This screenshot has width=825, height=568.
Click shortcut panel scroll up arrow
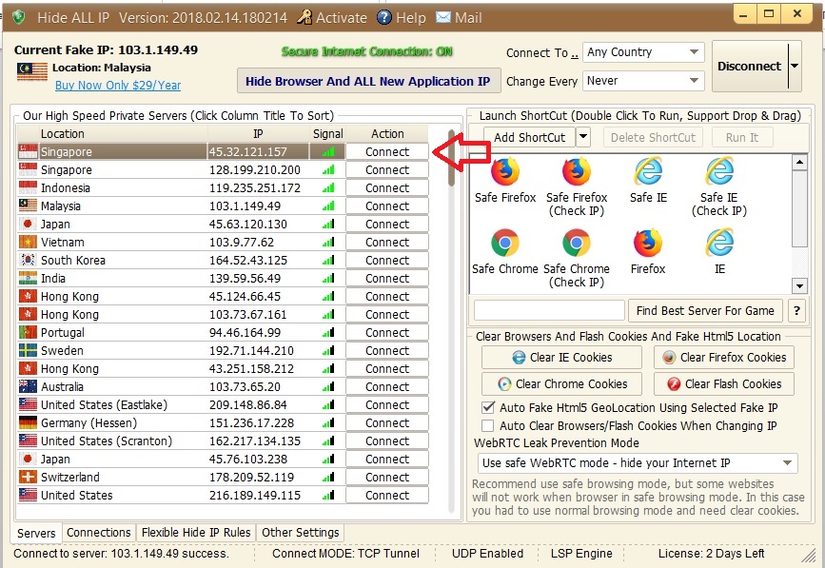(799, 162)
